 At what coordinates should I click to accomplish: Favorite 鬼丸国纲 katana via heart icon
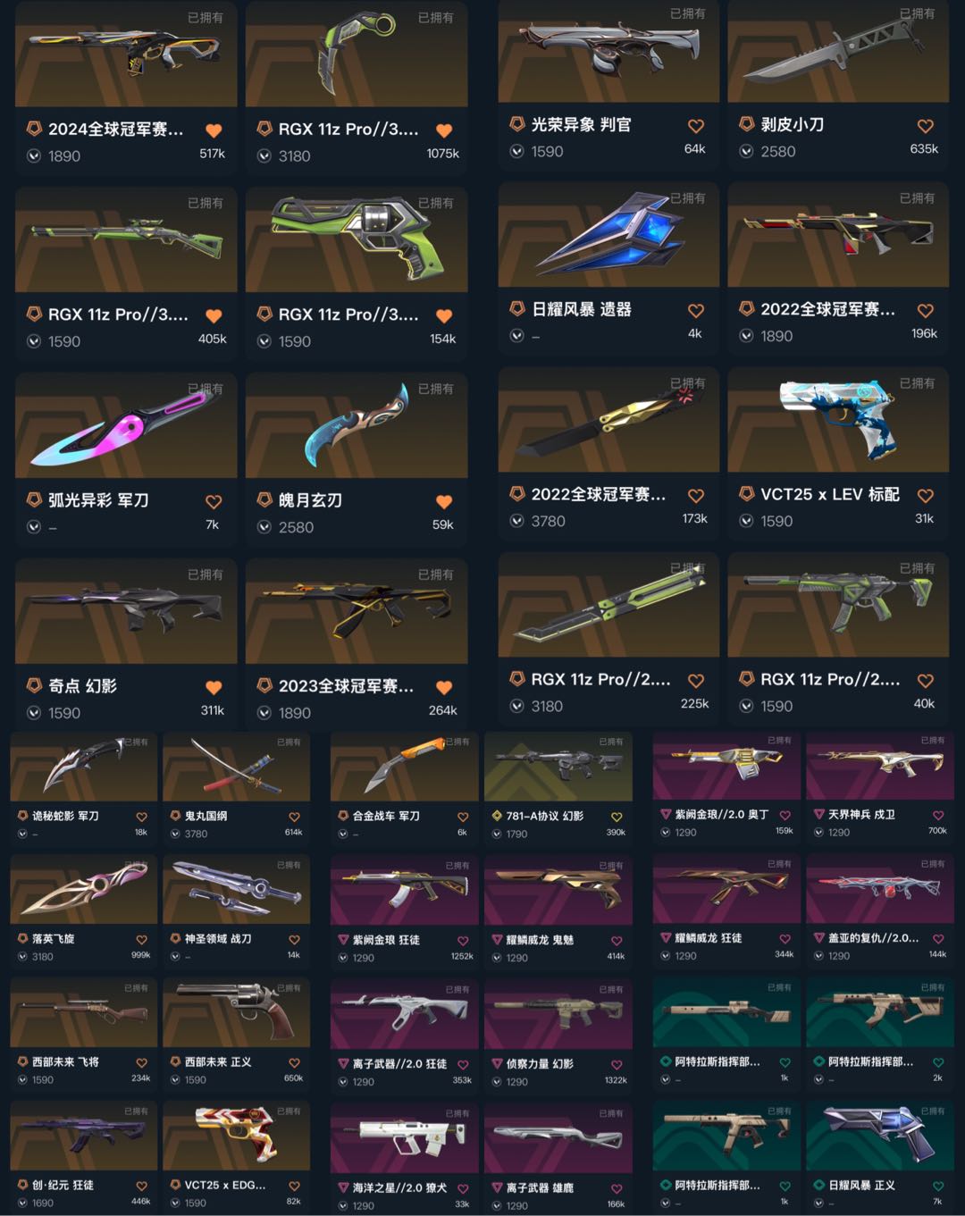tap(295, 817)
